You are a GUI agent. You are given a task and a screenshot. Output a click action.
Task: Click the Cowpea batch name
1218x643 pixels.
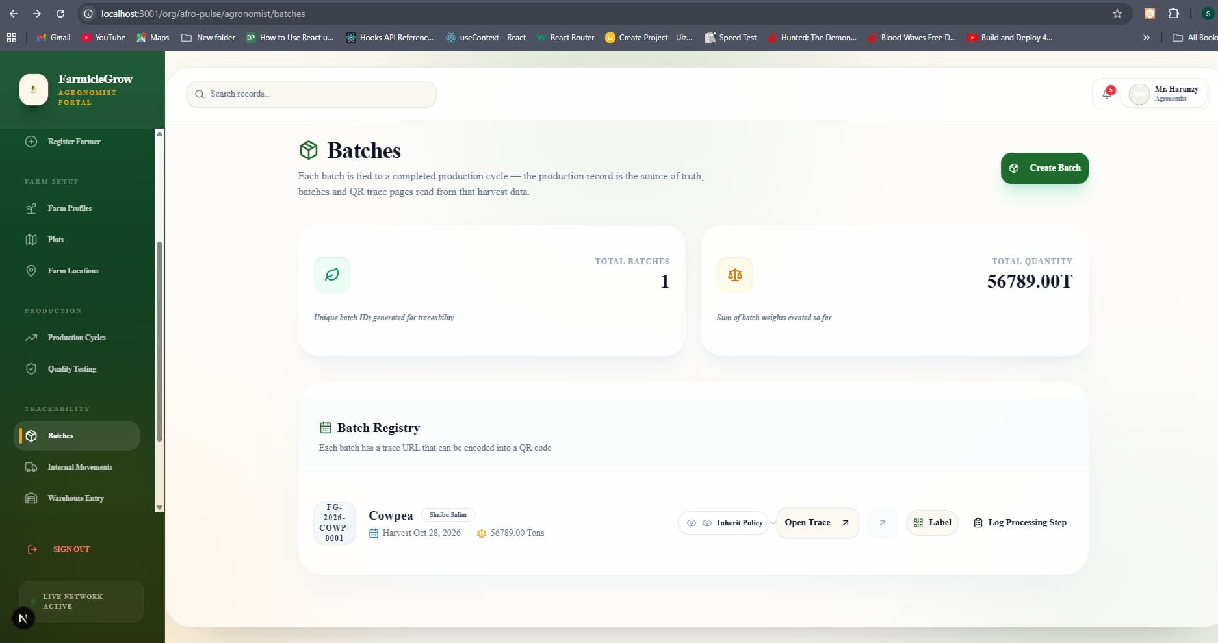391,516
